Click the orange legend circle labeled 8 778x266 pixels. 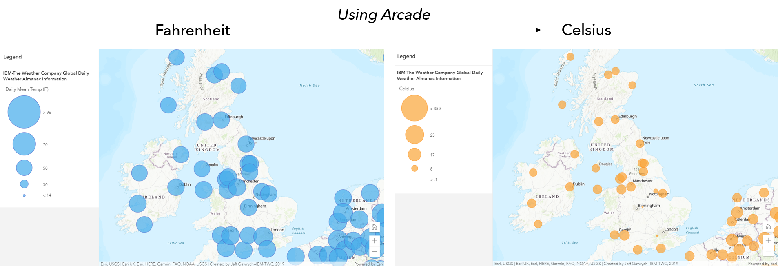414,168
